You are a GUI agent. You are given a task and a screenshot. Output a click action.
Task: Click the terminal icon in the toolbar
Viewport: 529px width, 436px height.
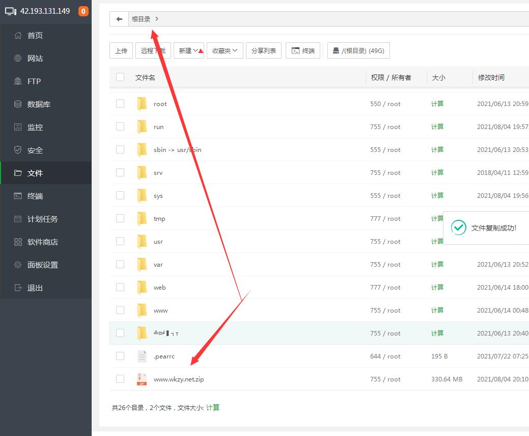click(x=295, y=50)
